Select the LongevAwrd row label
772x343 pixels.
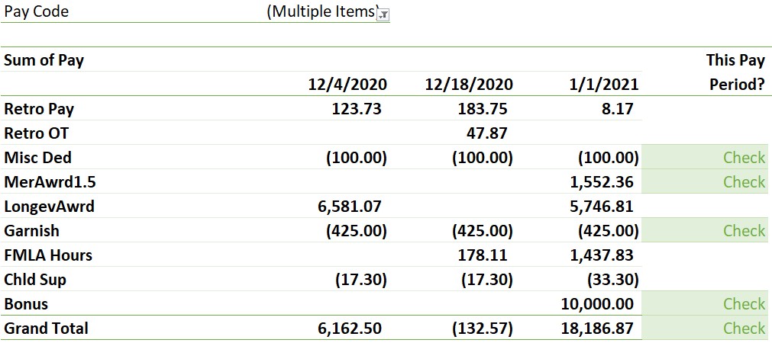tap(50, 207)
